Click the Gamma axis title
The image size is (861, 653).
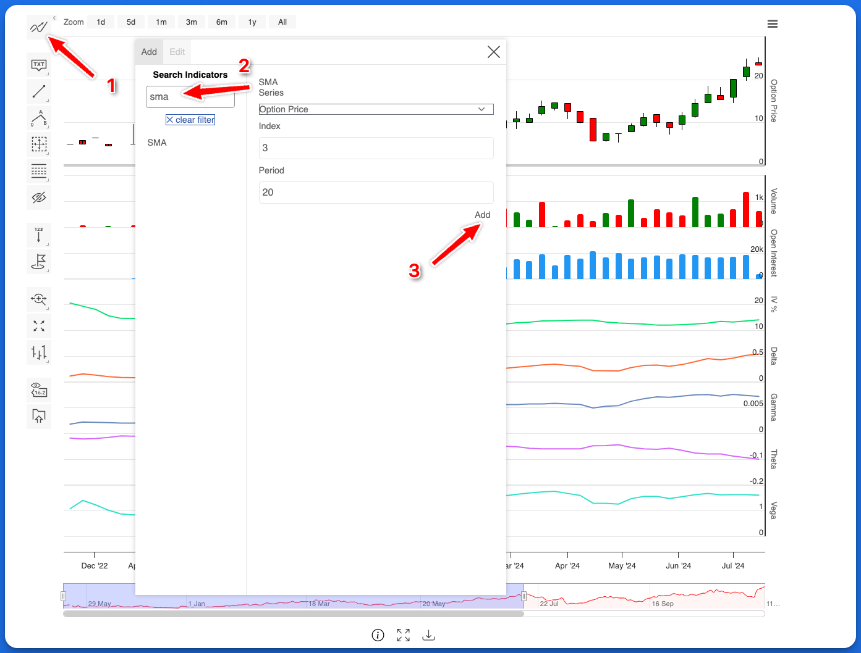(x=774, y=407)
